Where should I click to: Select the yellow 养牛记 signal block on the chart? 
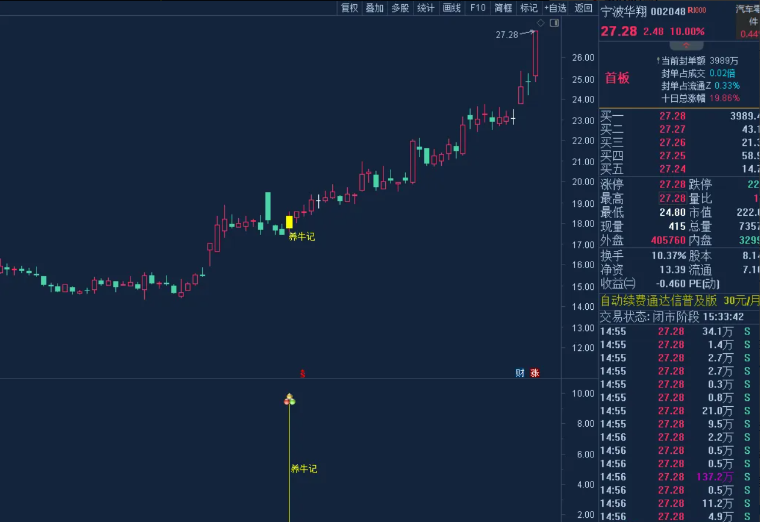[x=289, y=222]
